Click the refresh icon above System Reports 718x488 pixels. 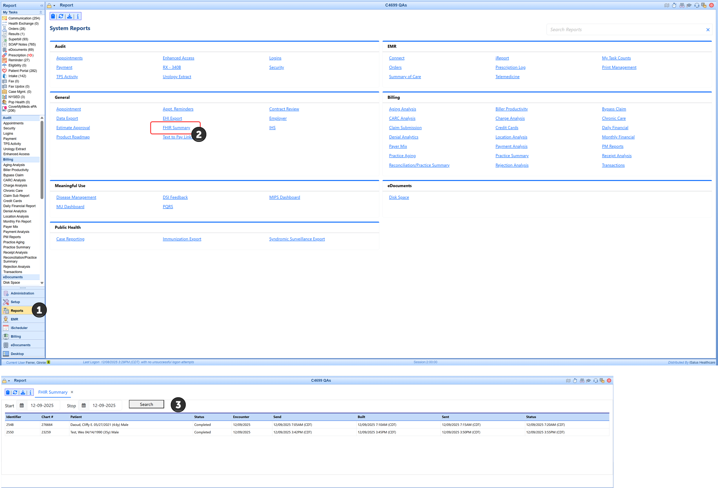pyautogui.click(x=61, y=16)
